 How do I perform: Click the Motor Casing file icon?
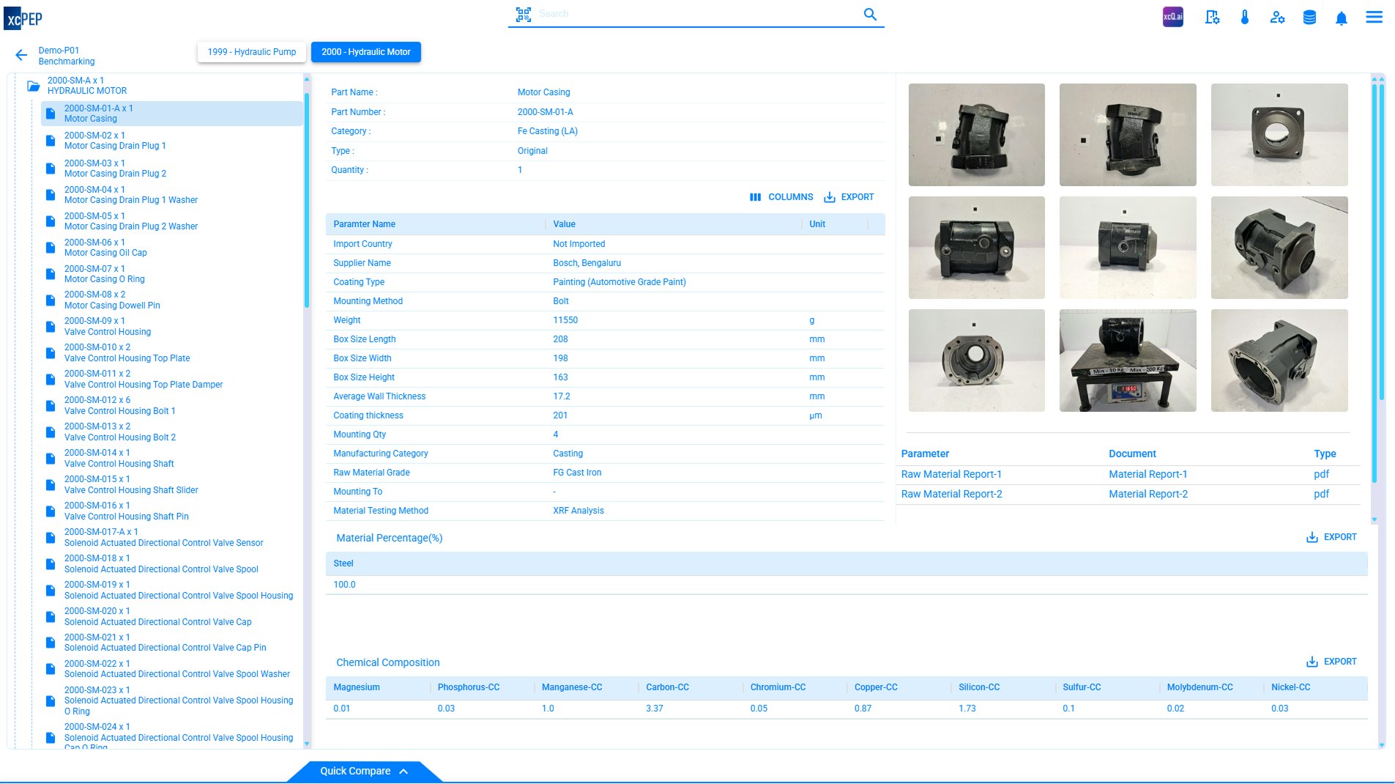point(51,114)
